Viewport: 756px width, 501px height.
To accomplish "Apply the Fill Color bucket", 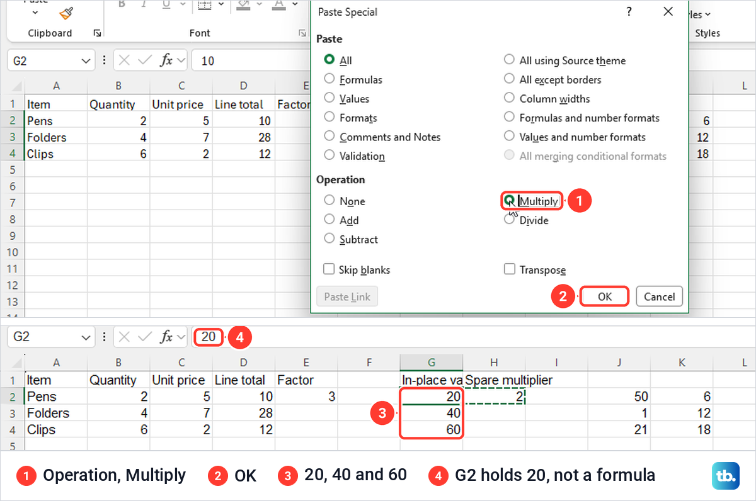I will 244,5.
